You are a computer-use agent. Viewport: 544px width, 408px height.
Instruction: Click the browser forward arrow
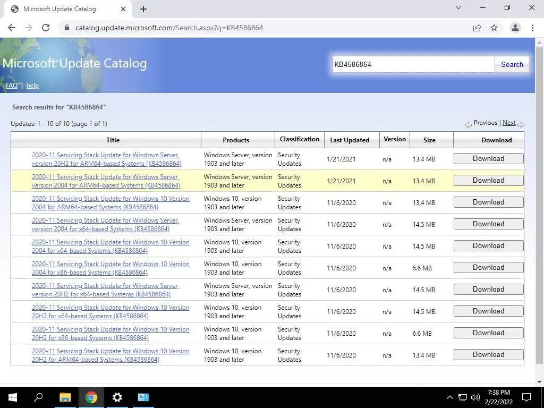tap(29, 28)
